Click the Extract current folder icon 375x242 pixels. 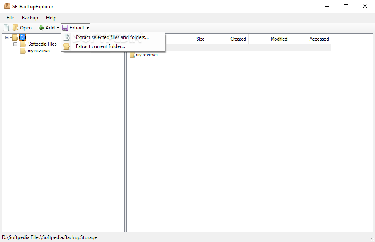67,46
